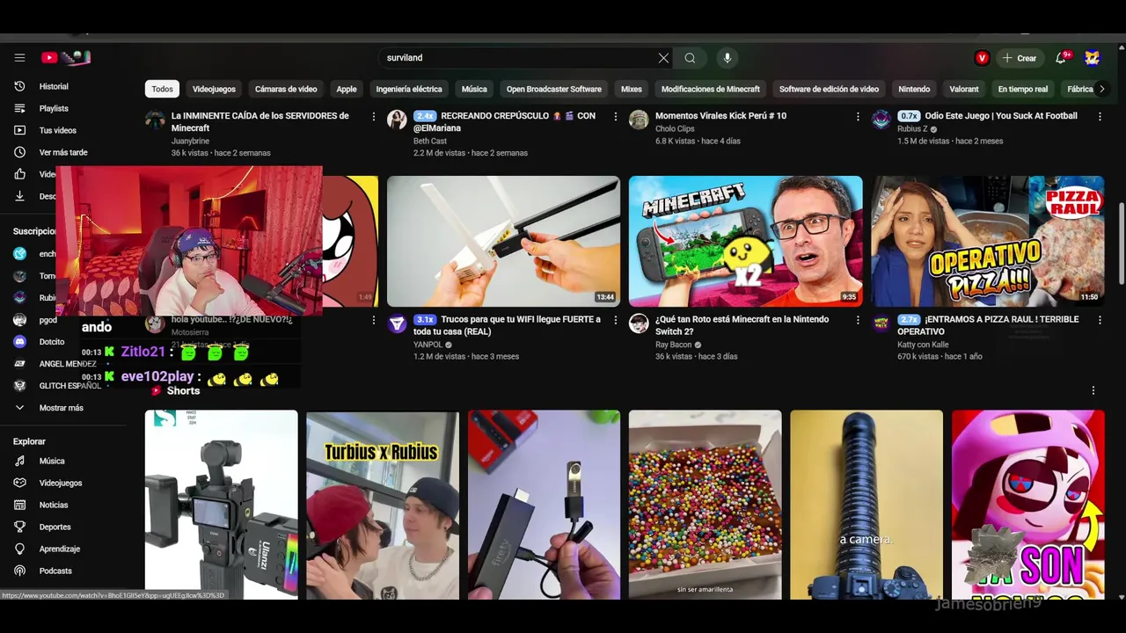Open the Rubius Z channel link
Viewport: 1126px width, 633px height.
(912, 128)
